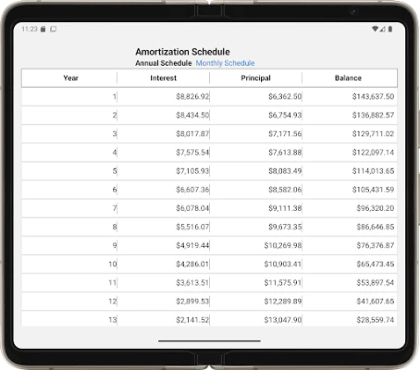Select the Annual Schedule tab

click(x=164, y=63)
